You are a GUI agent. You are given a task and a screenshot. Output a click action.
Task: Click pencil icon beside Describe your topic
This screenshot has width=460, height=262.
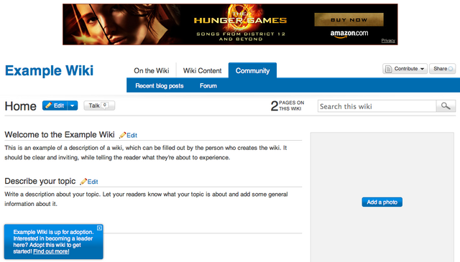tap(83, 182)
